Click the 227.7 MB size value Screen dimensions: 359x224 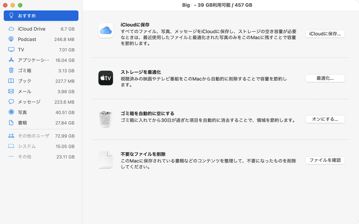(65, 81)
